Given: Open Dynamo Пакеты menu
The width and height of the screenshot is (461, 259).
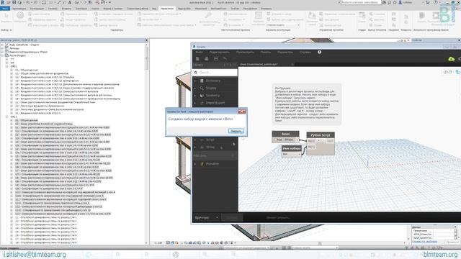Looking at the screenshot, I should coord(266,52).
